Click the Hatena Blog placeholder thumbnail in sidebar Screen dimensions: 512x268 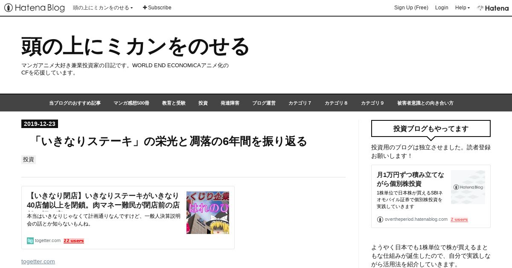pyautogui.click(x=468, y=187)
